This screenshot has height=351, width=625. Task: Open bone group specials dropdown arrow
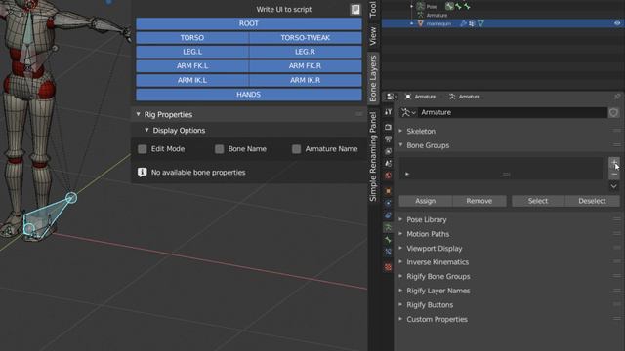point(614,186)
